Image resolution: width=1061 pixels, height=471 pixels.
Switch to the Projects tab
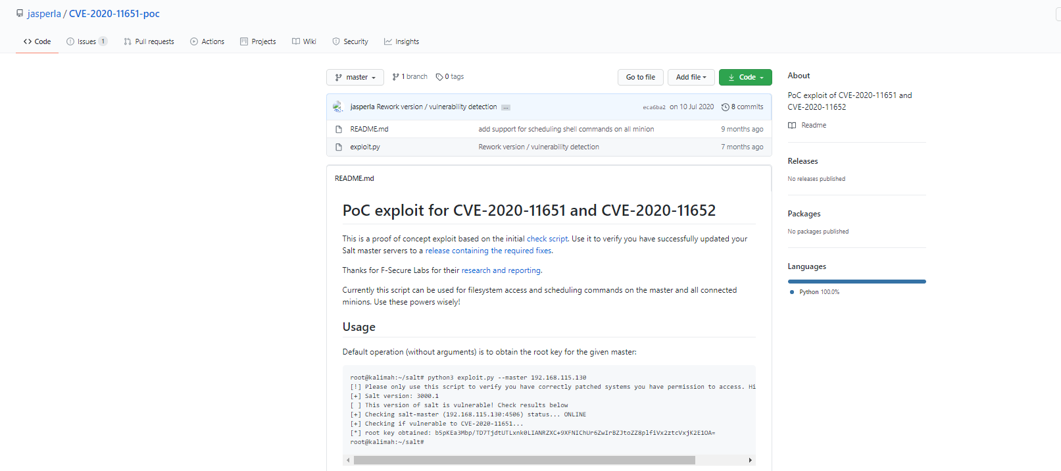258,41
